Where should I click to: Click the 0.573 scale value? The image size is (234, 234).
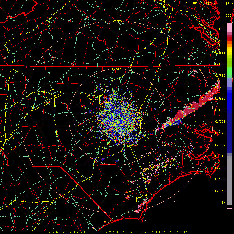tap(220, 122)
